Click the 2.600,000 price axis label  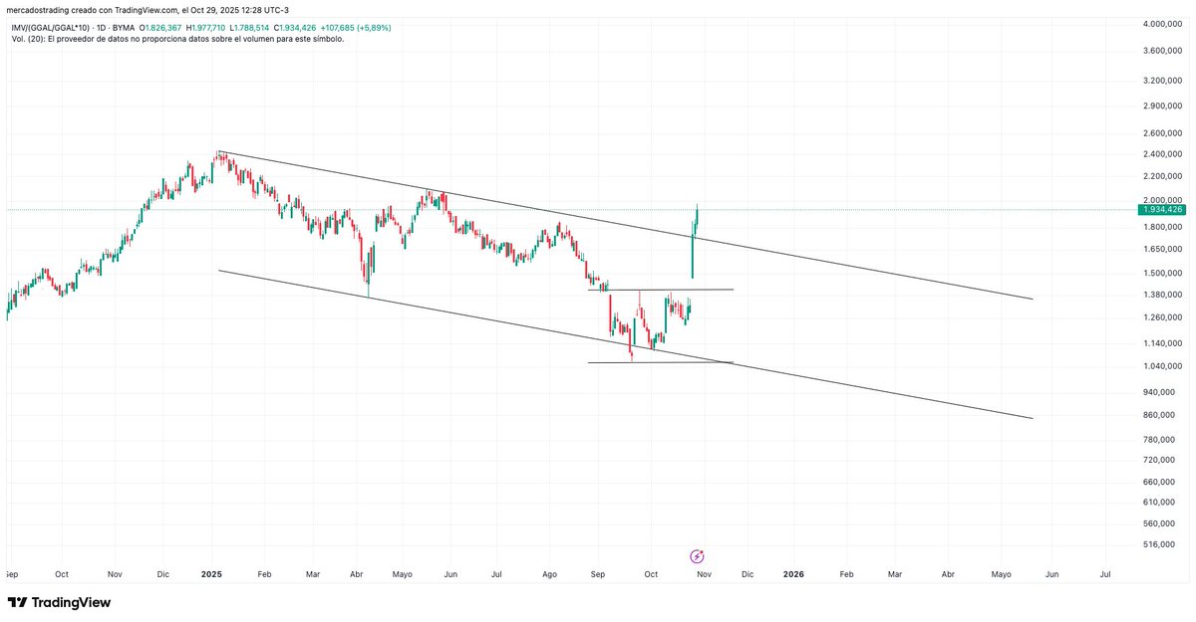tap(1163, 133)
